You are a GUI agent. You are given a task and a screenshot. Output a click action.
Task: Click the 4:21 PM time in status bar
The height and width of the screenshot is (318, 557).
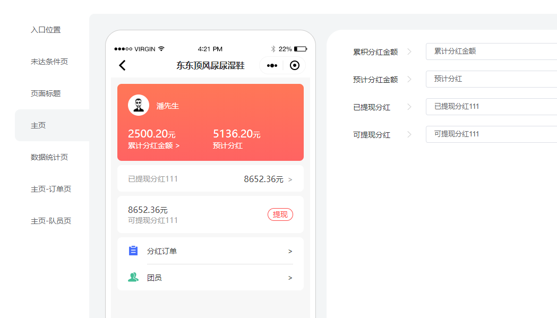210,49
